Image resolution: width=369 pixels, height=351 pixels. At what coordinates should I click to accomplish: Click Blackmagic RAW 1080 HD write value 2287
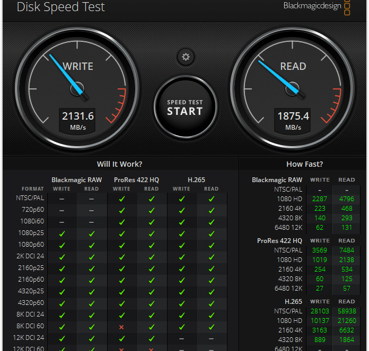coord(320,199)
